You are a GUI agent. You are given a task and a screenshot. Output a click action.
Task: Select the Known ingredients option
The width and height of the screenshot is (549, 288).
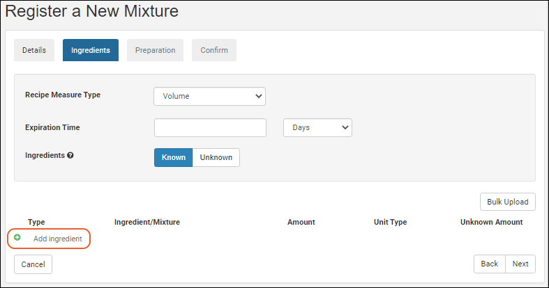coord(173,157)
